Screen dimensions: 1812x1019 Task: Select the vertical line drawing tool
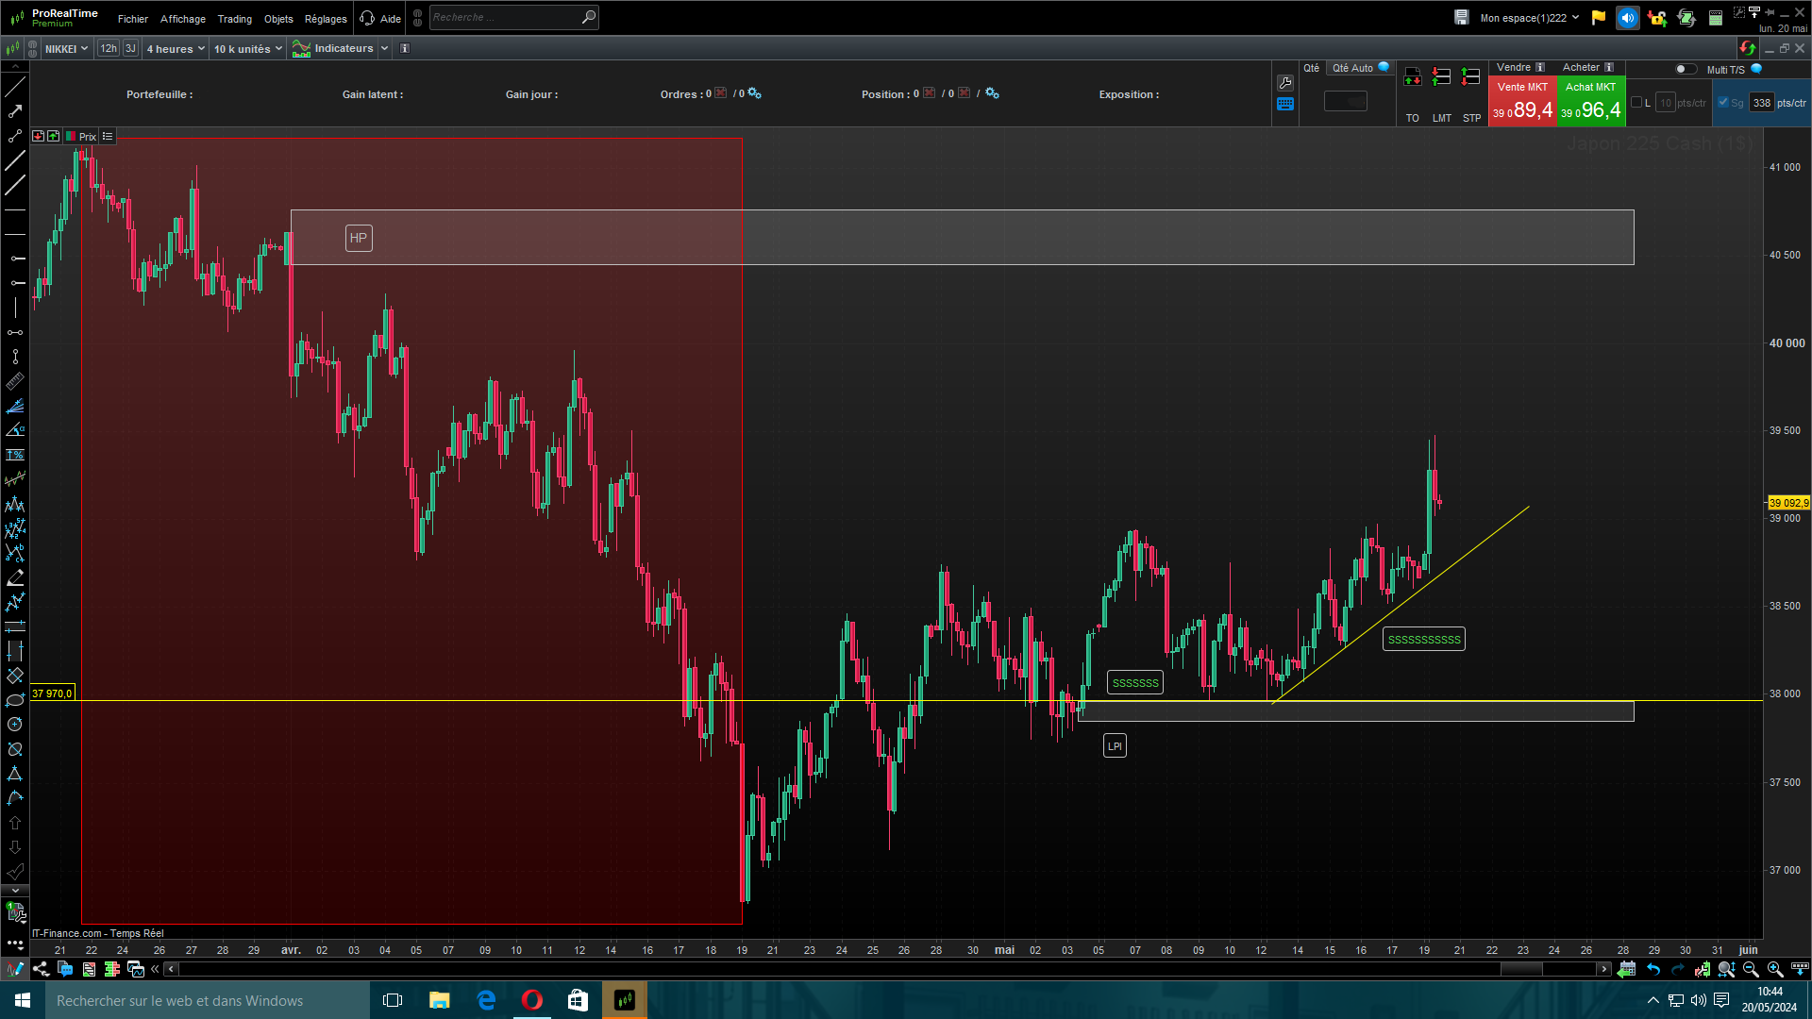click(x=15, y=308)
